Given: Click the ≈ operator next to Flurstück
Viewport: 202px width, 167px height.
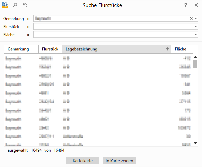Looking at the screenshot, I should [x=28, y=27].
